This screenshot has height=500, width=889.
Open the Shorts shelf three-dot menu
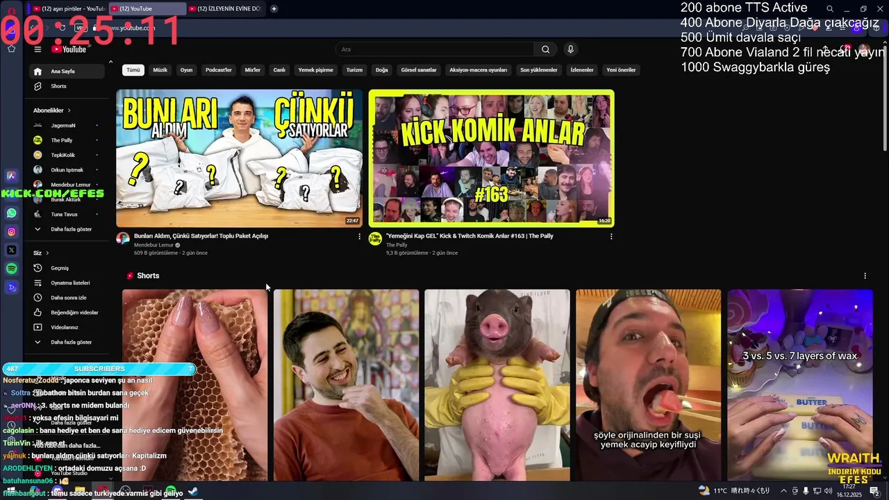(865, 276)
